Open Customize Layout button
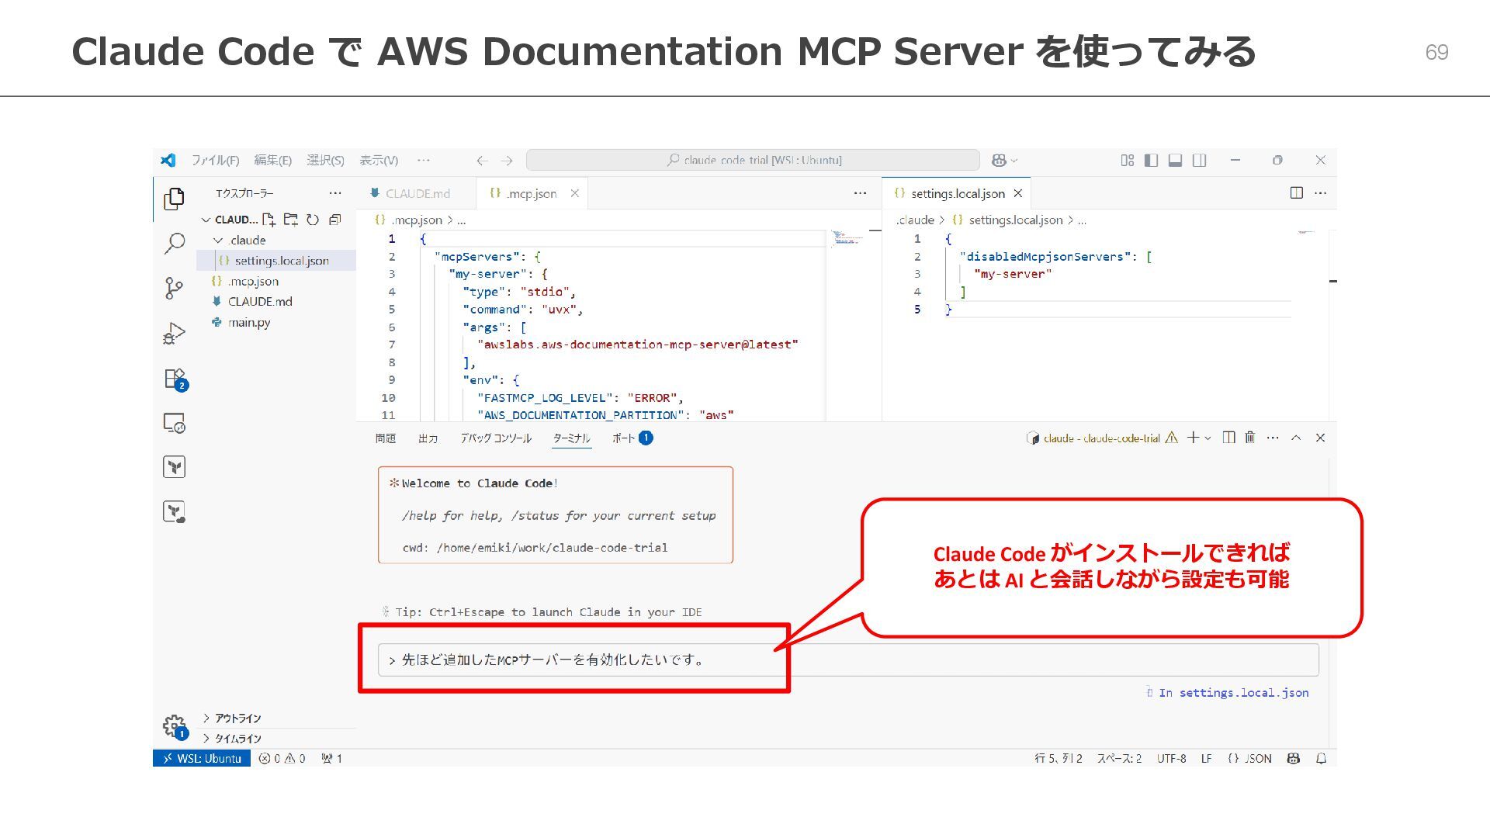Screen dimensions: 1490x838 [1128, 160]
